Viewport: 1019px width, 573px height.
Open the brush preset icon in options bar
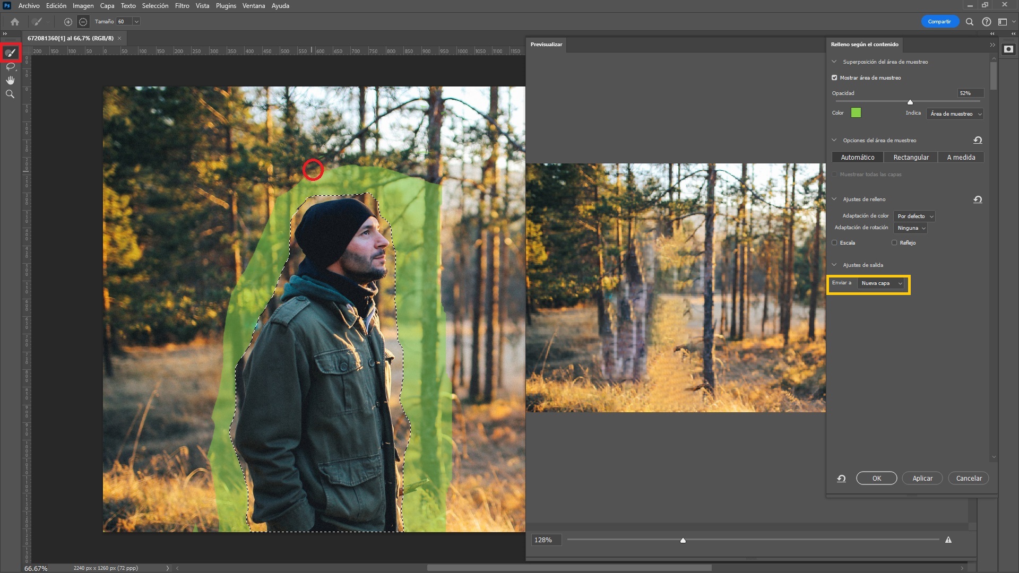pyautogui.click(x=37, y=22)
